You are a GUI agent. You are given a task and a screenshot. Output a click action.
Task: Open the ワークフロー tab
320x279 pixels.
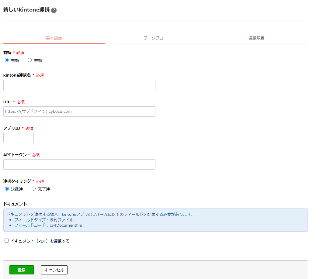155,38
